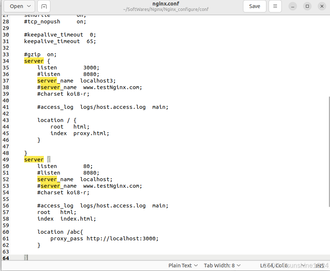
Task: Click 'location / {' on line 43
Action: (57, 120)
